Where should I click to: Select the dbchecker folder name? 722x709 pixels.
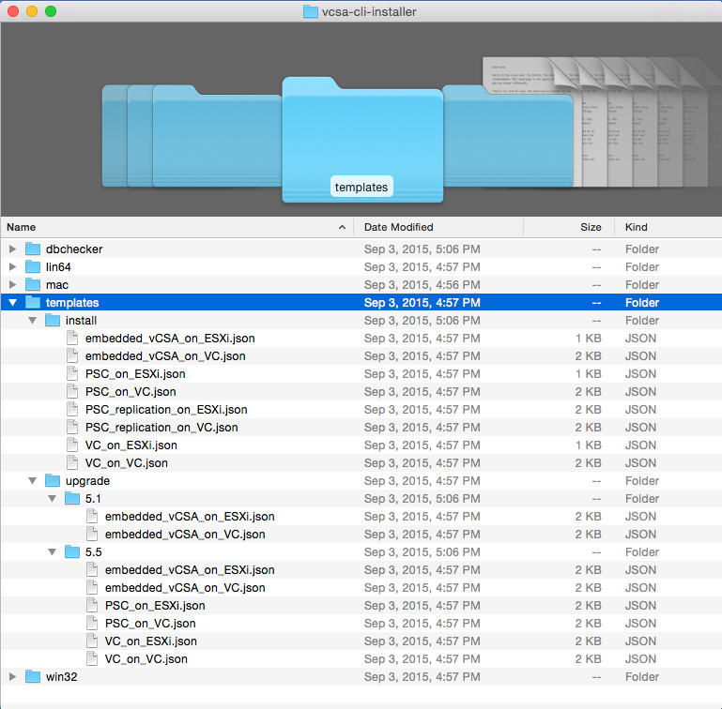74,249
